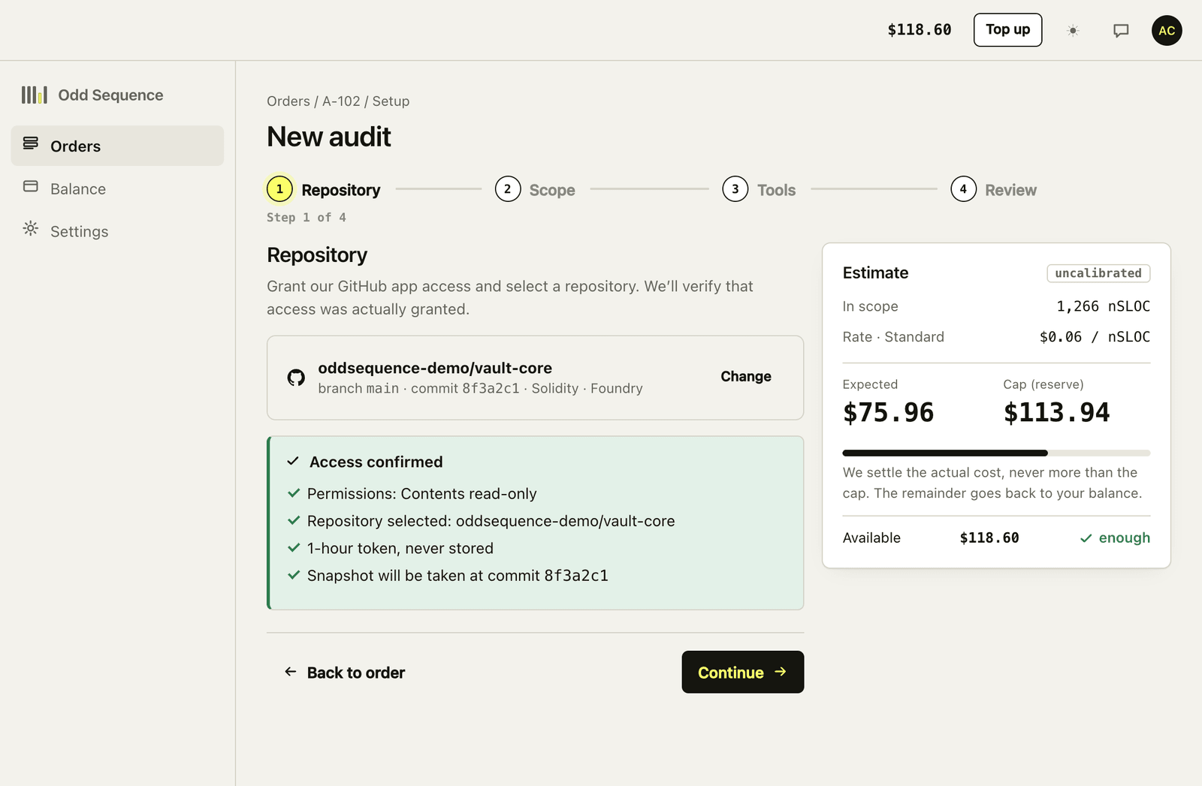
Task: Jump to step 4 Review
Action: click(993, 189)
